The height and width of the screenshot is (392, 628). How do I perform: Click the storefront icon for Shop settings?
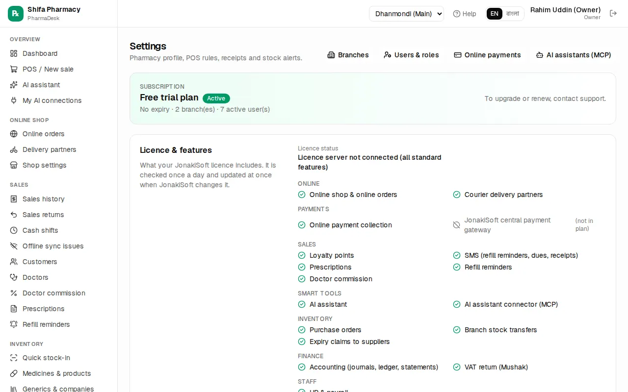[x=14, y=165]
